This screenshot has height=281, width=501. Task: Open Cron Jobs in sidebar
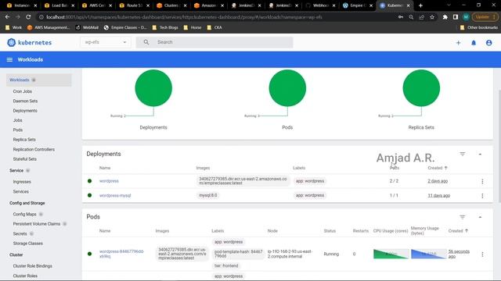[x=23, y=91]
